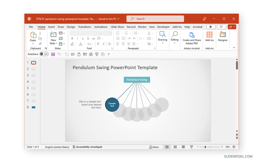Click the pen icon in title bar
This screenshot has width=263, height=163.
(x=204, y=19)
